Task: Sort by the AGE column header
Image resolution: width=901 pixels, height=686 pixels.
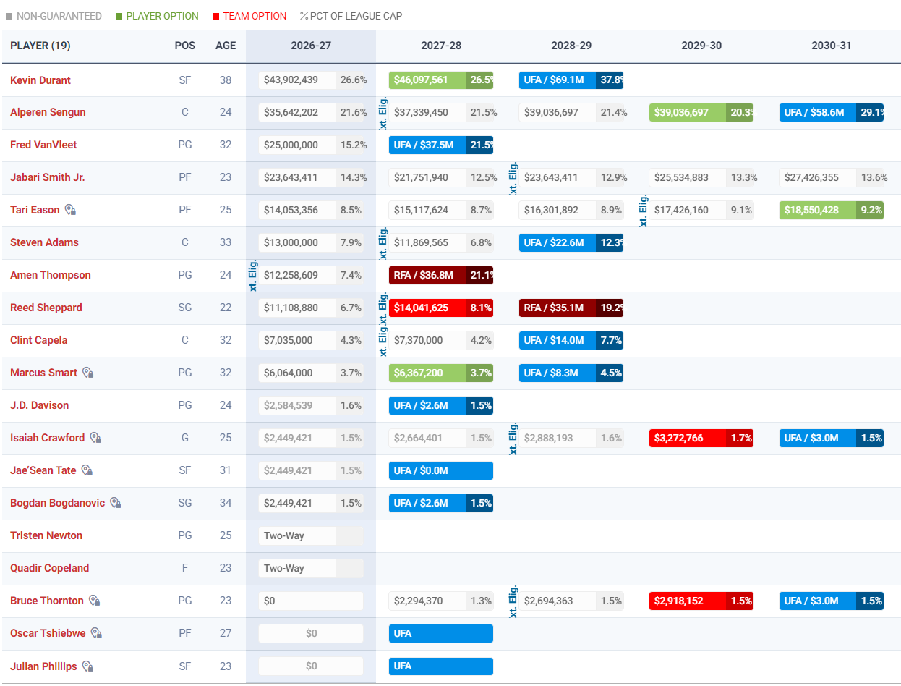Action: tap(226, 46)
